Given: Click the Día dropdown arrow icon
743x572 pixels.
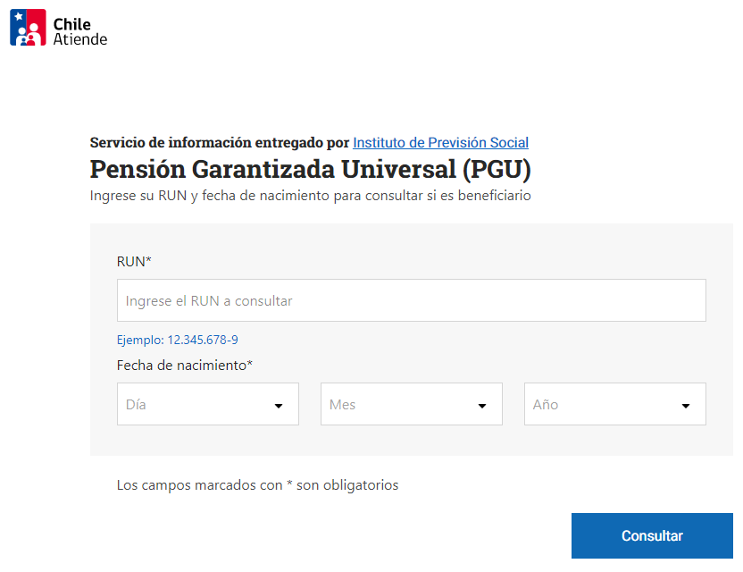Looking at the screenshot, I should [279, 406].
